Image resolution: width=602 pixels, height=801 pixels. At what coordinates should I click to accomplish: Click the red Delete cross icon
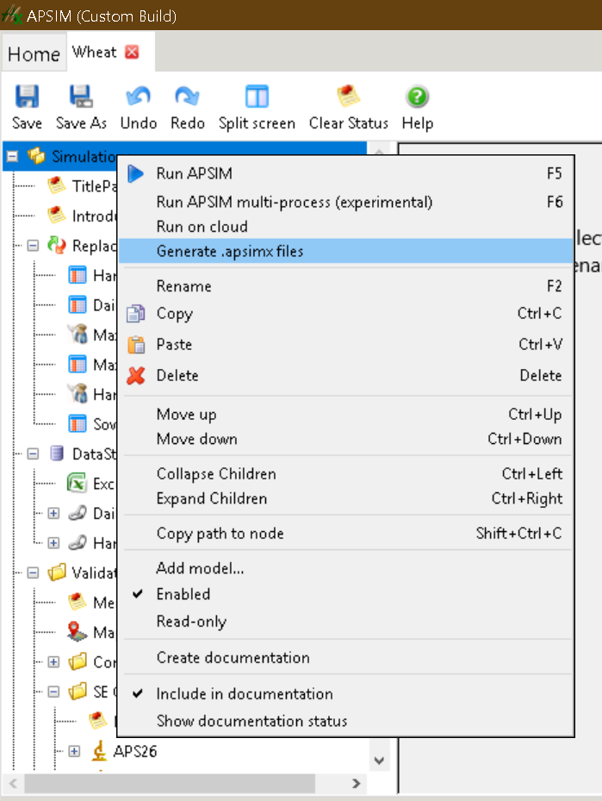pyautogui.click(x=136, y=375)
